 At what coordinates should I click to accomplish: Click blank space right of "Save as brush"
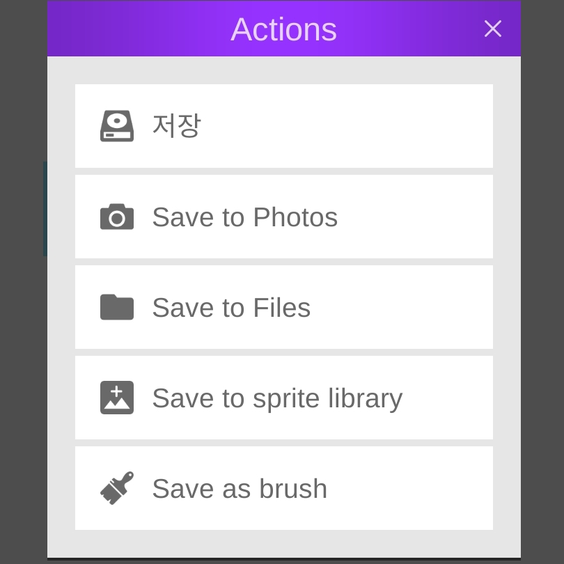click(x=411, y=489)
